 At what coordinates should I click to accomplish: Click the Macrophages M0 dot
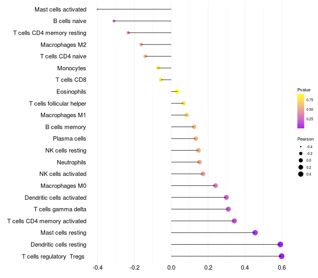(x=215, y=185)
